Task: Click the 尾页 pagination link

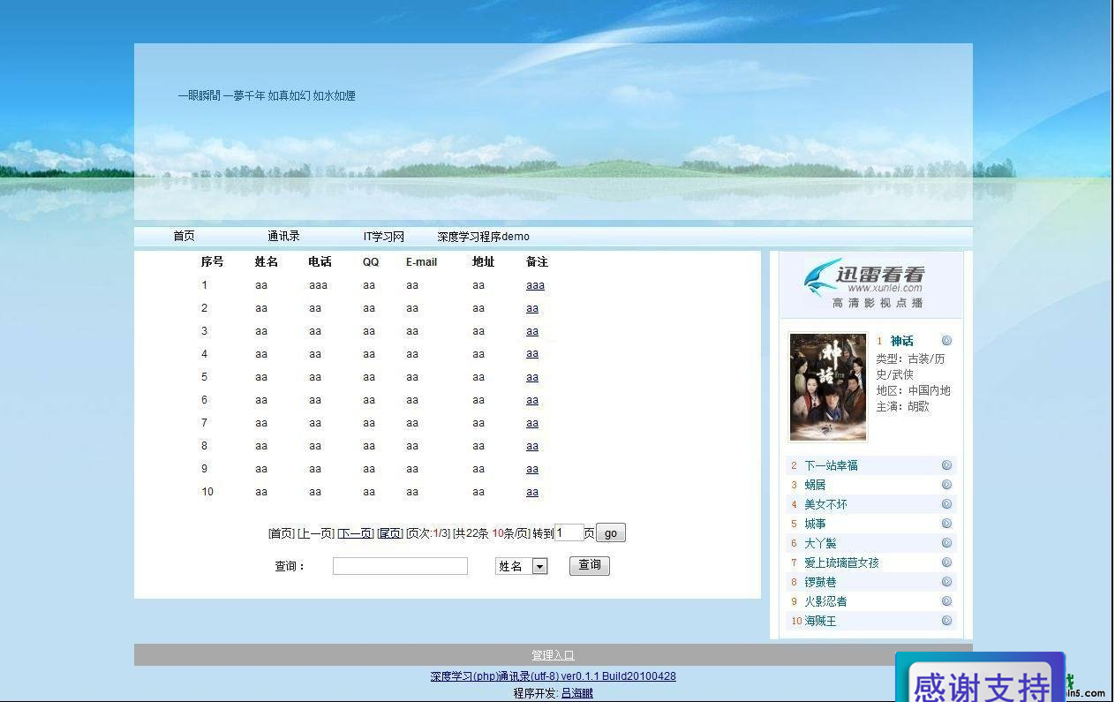Action: coord(390,533)
